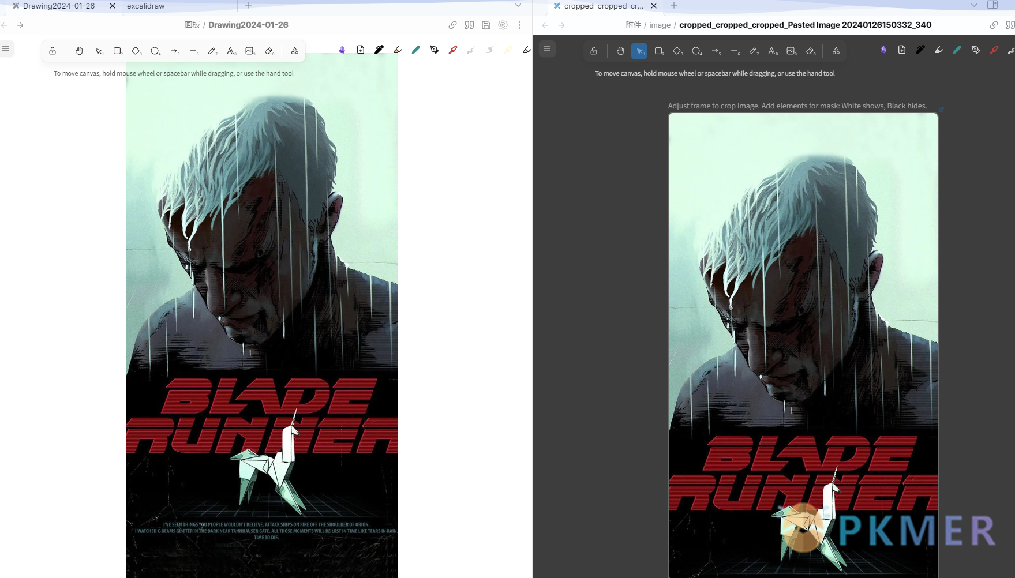Image resolution: width=1015 pixels, height=578 pixels.
Task: Select Arrow tool in right dark pane
Action: [716, 51]
